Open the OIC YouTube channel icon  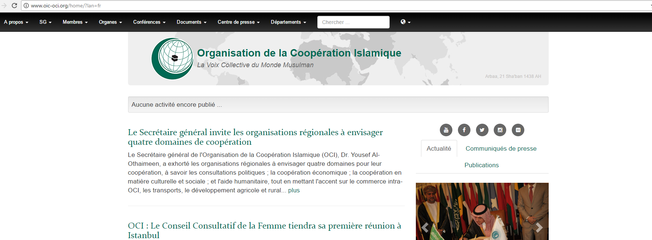tap(446, 130)
